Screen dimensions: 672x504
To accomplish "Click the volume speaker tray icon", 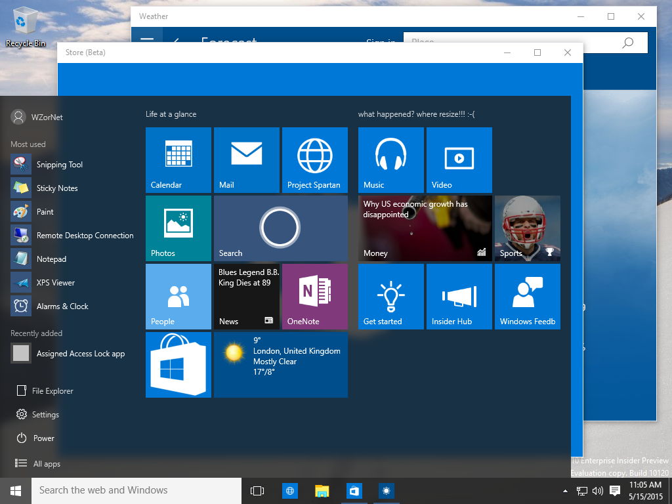I will (x=597, y=491).
